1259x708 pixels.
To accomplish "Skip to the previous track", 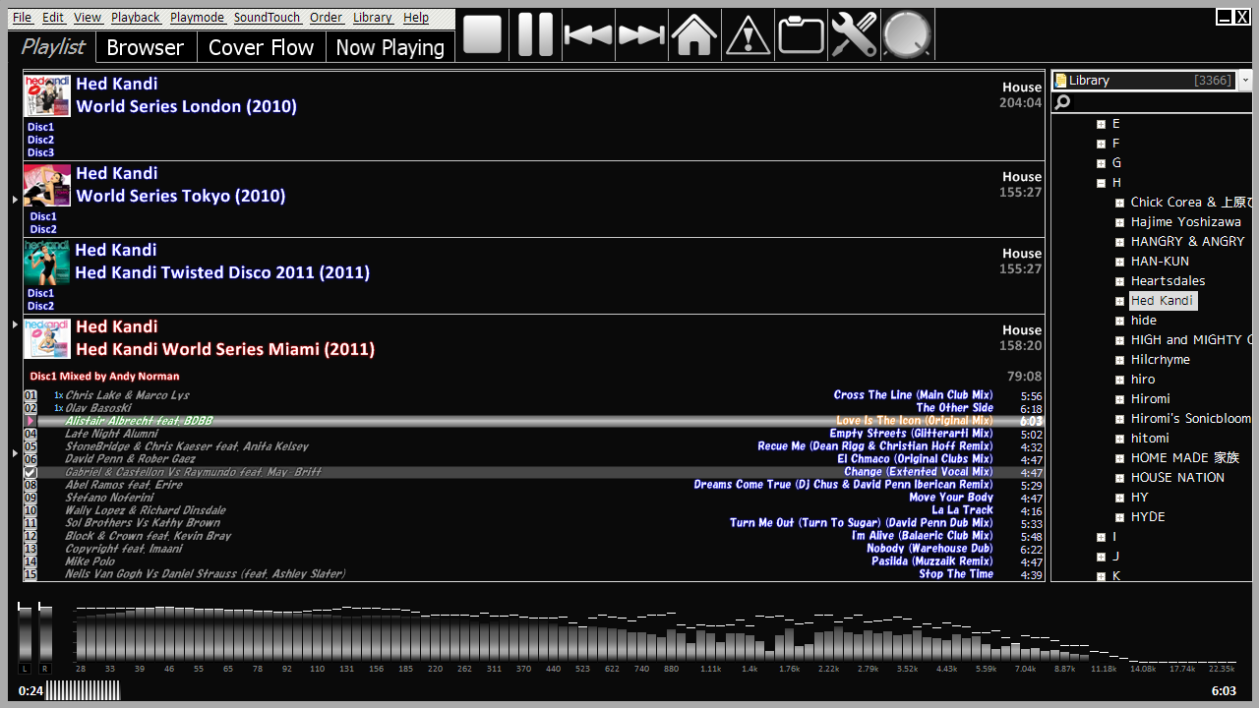I will pos(588,35).
